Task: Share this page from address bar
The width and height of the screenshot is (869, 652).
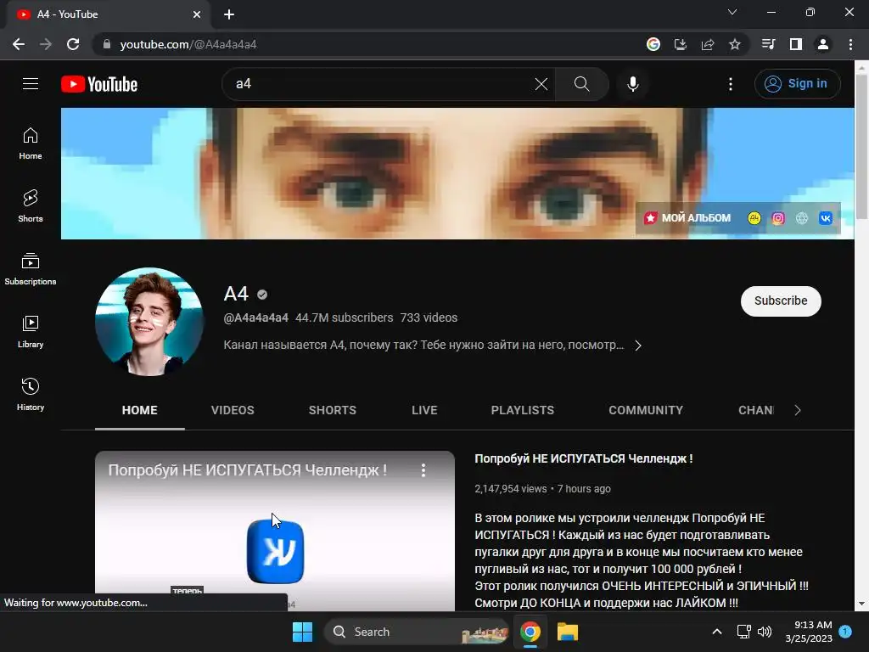Action: pos(708,44)
